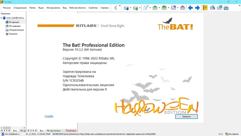
Task: Click the Search messages magnifier icon
Action: click(212, 8)
